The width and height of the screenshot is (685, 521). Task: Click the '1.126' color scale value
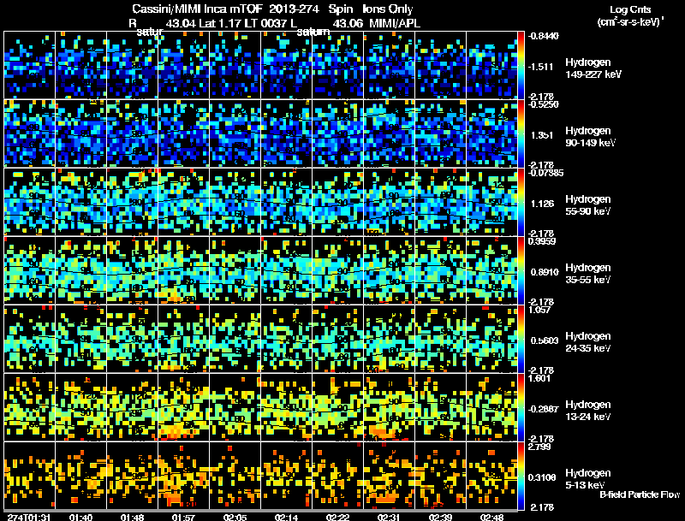tap(542, 204)
